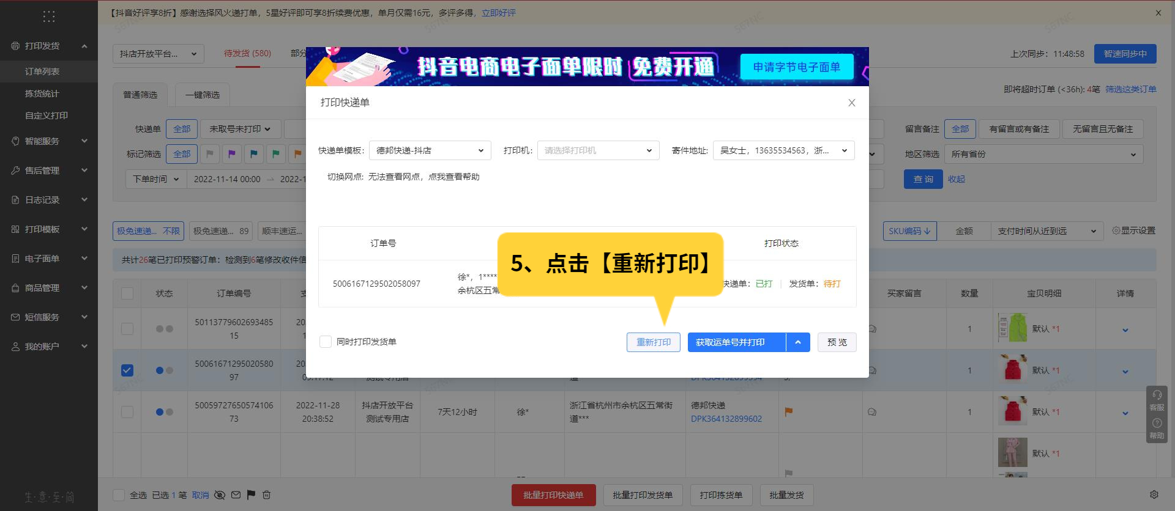Check row for order 50113779602693485

pyautogui.click(x=127, y=329)
